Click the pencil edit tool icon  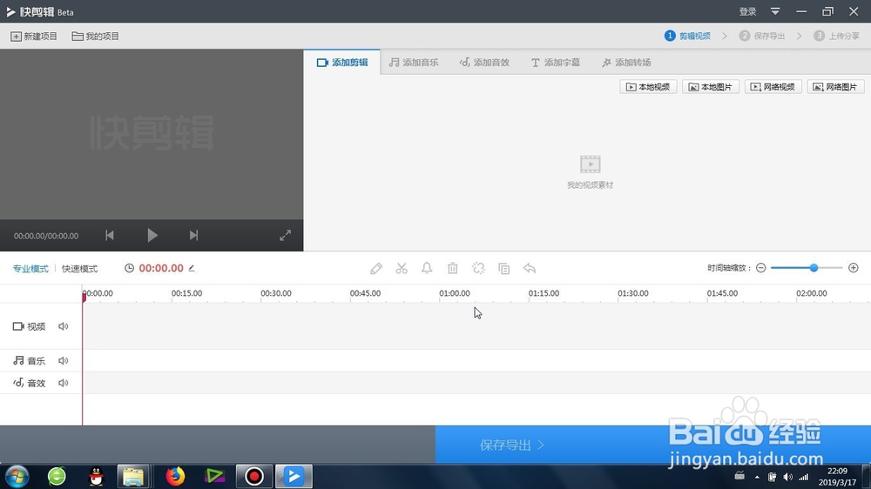tap(376, 269)
